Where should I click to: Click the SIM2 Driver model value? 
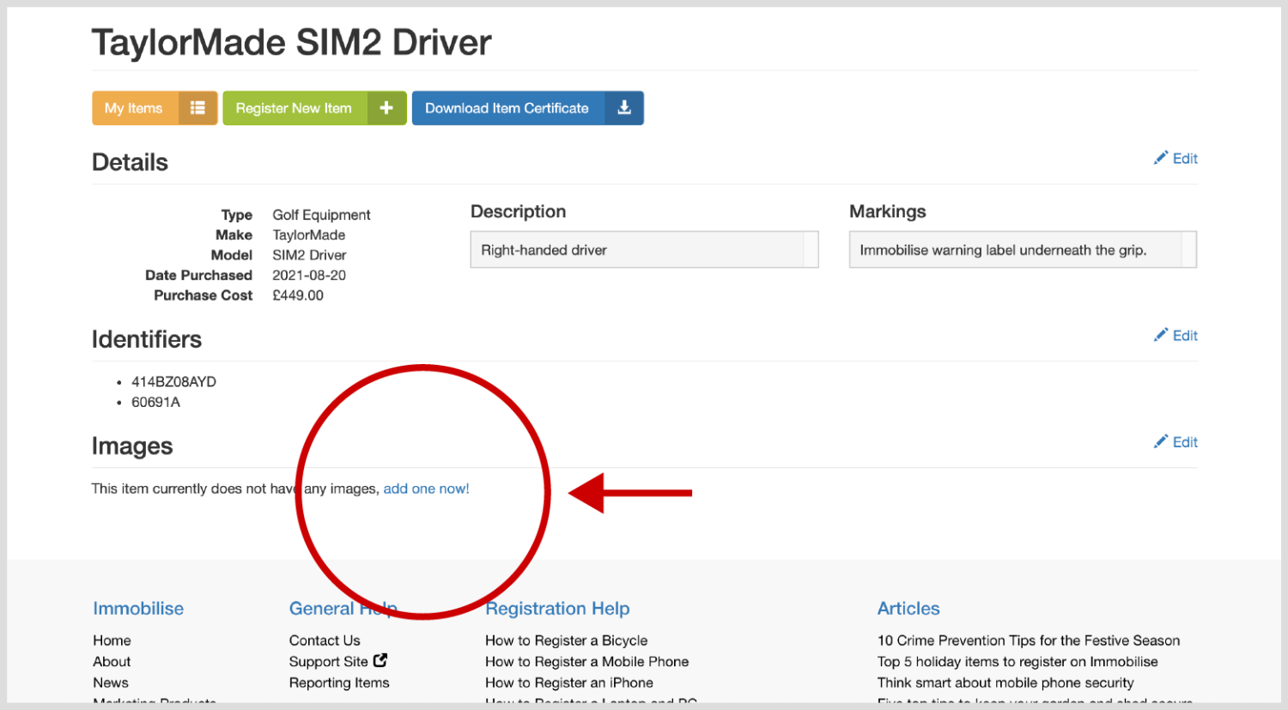[309, 255]
